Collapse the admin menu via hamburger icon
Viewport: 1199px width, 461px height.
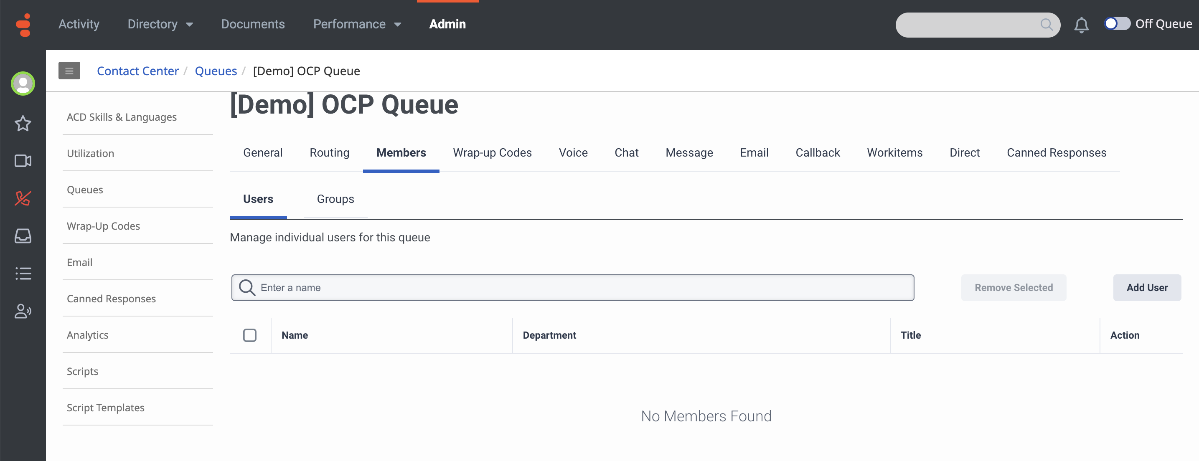[x=69, y=71]
